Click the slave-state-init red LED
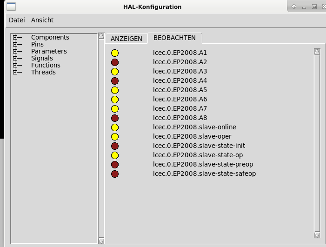326x247 pixels. click(x=115, y=146)
